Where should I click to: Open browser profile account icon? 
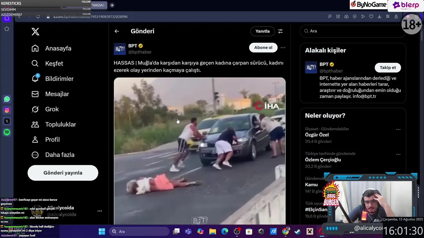[x=396, y=17]
